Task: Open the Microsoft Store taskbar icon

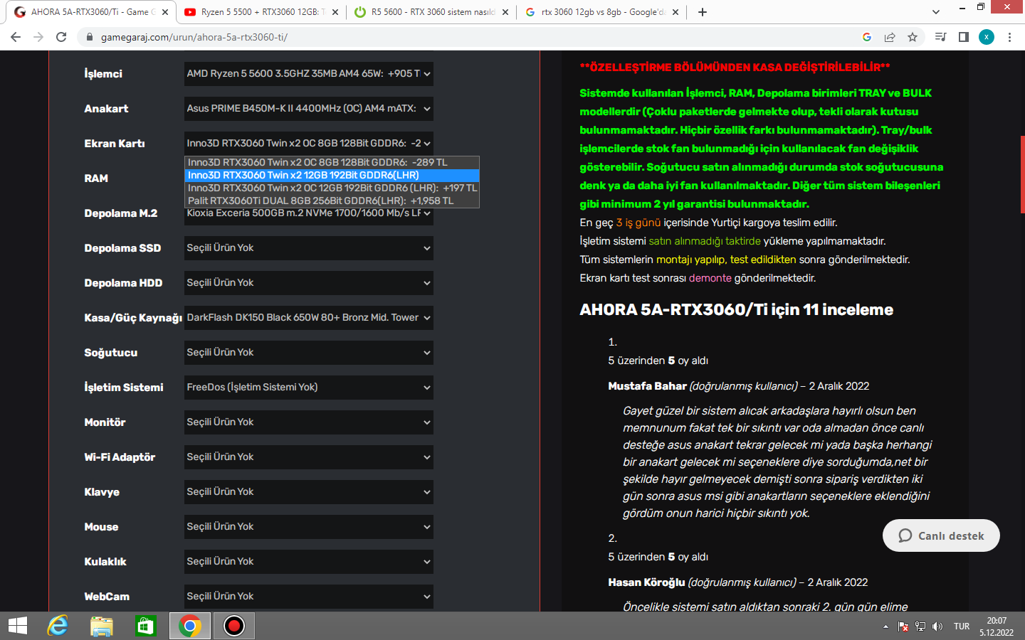Action: pos(146,626)
